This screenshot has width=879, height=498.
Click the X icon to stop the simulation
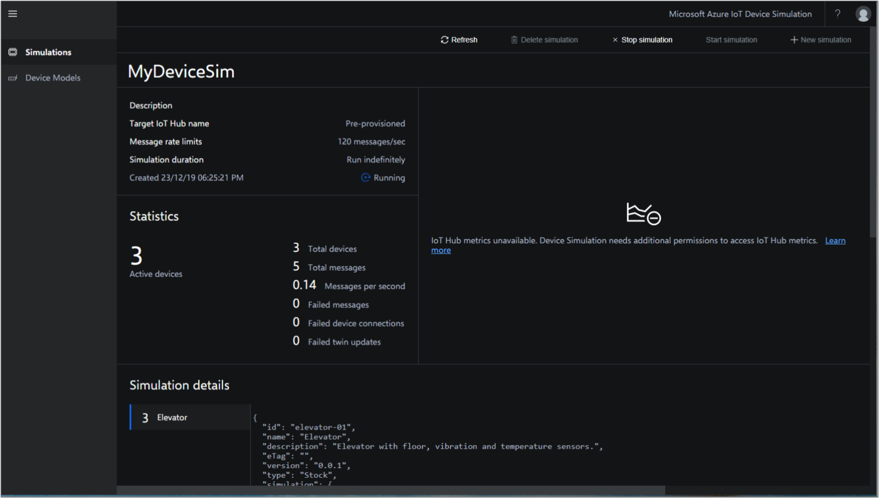coord(615,39)
